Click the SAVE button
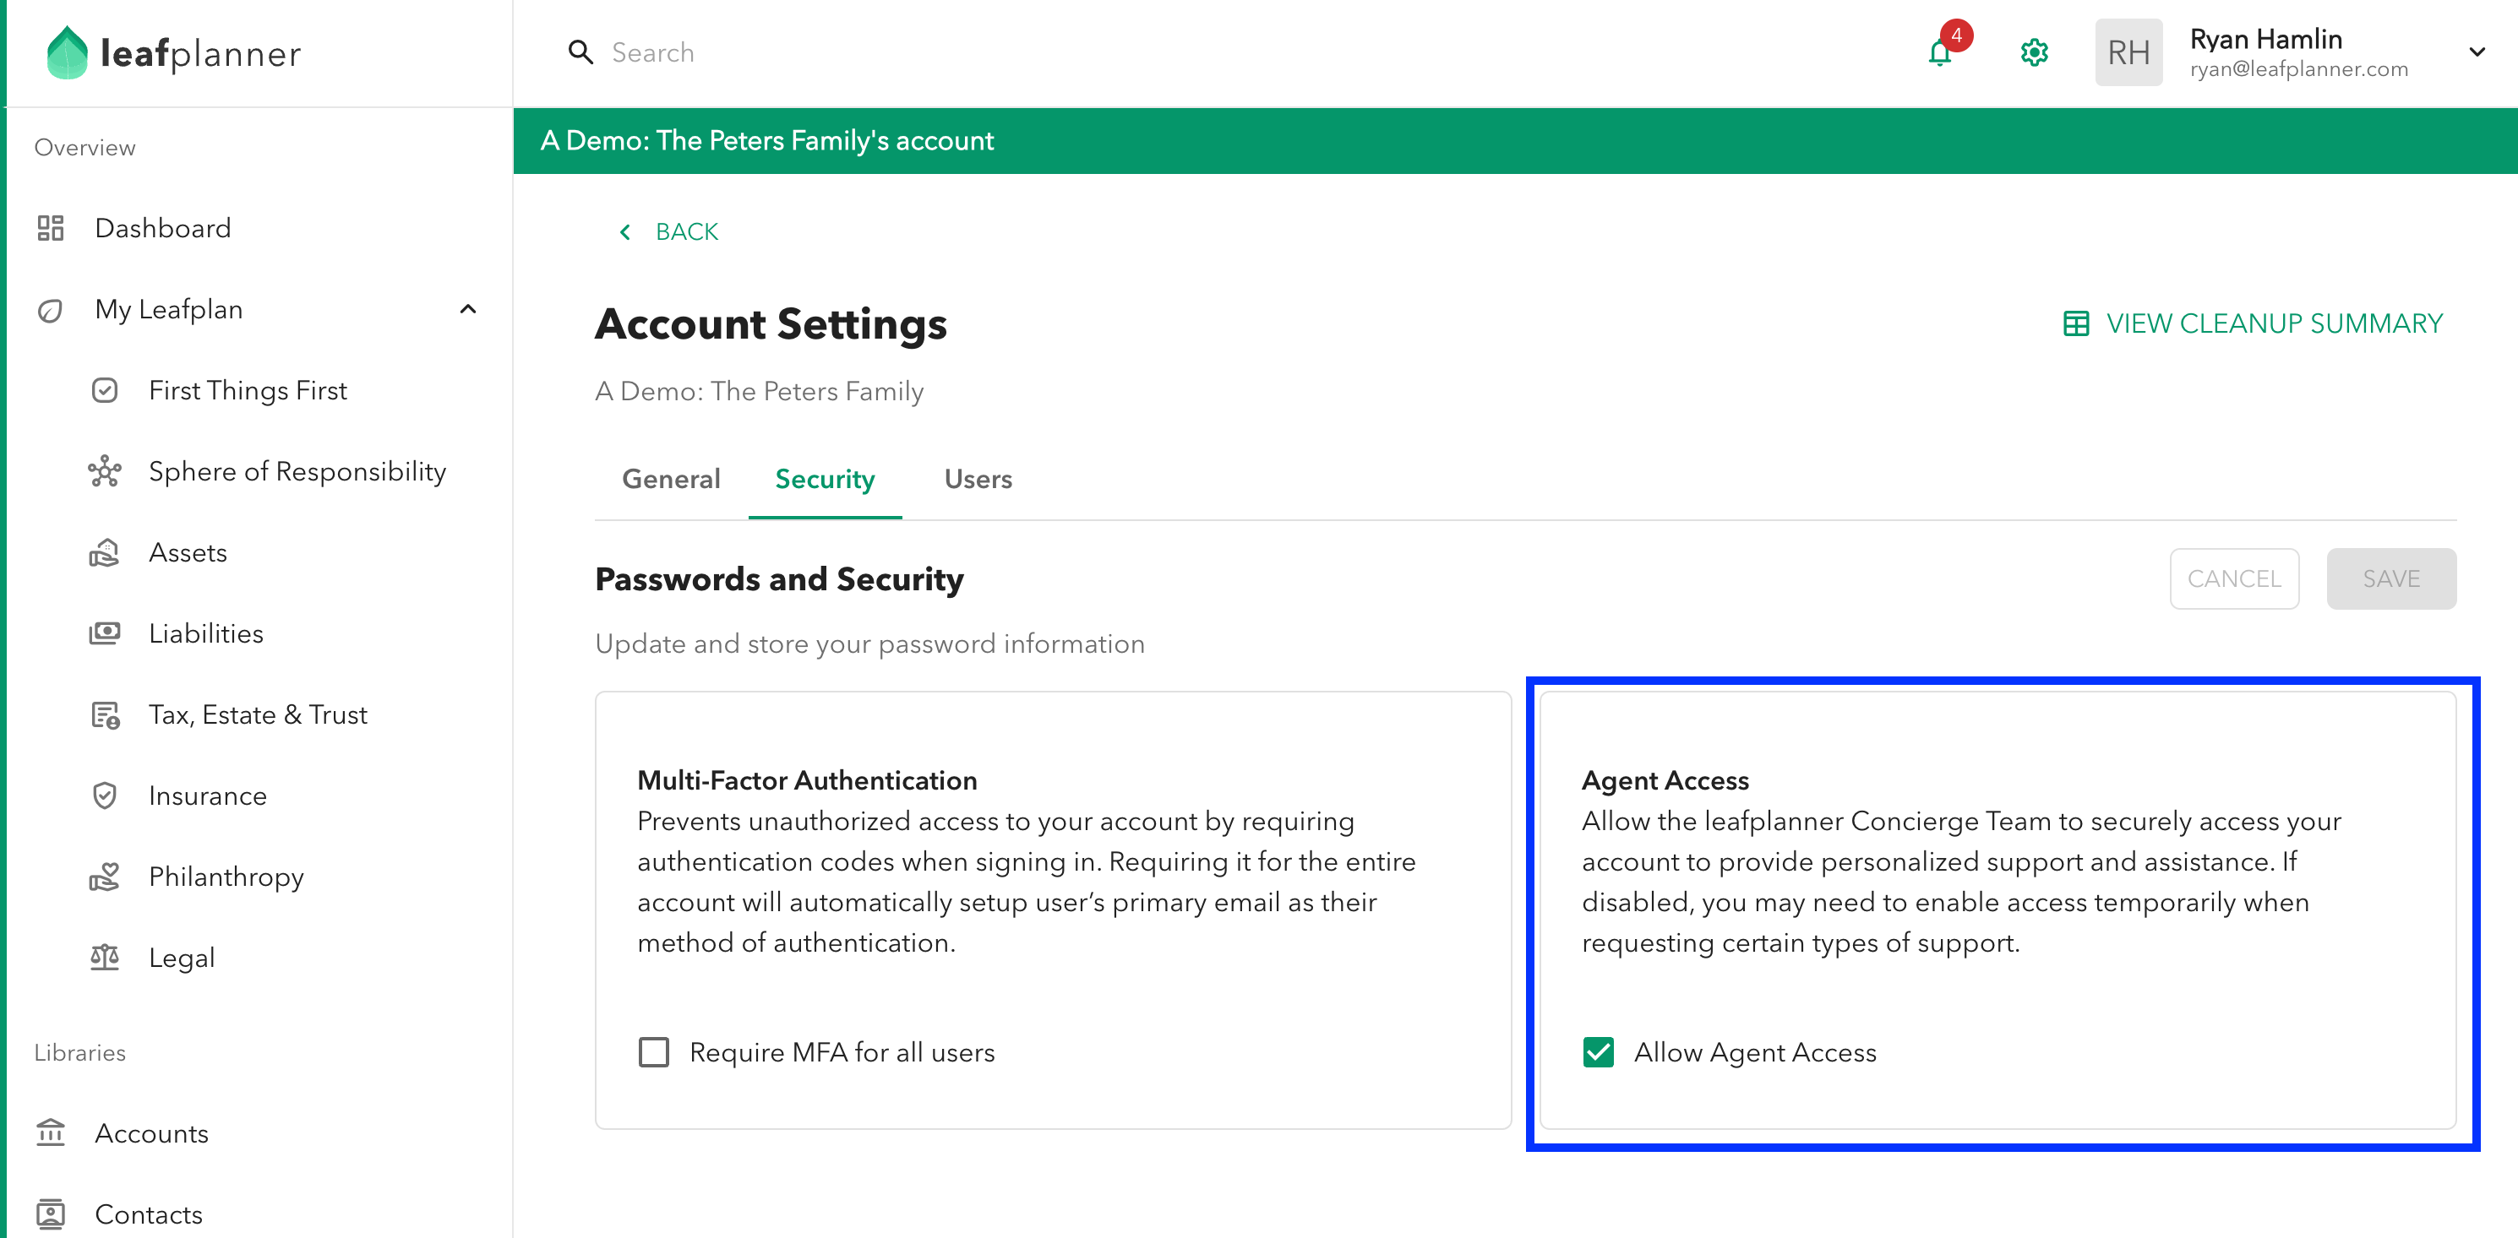This screenshot has height=1238, width=2518. point(2391,579)
